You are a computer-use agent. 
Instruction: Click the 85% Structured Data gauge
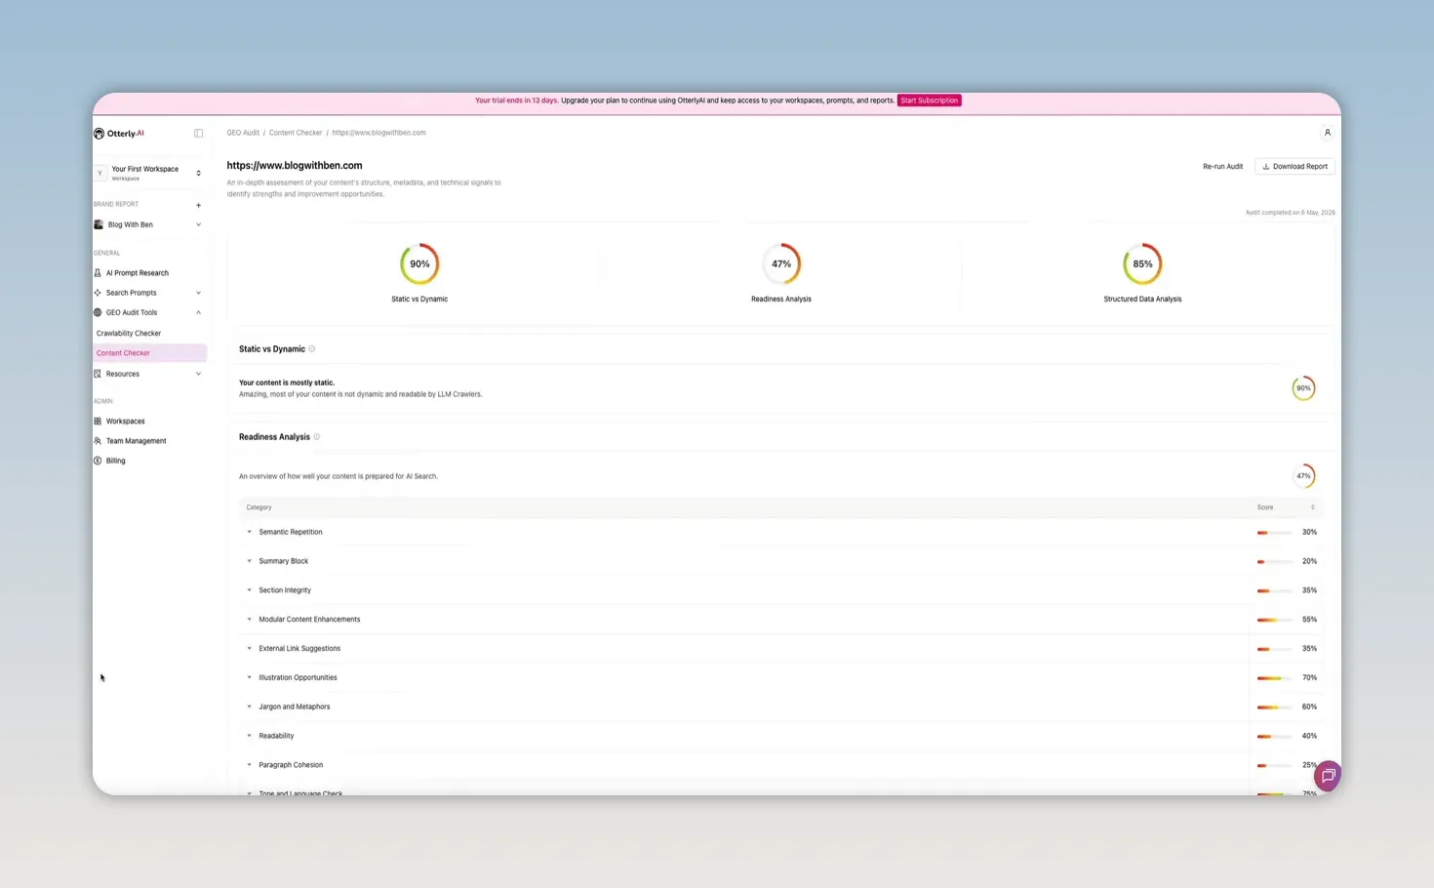click(1142, 264)
